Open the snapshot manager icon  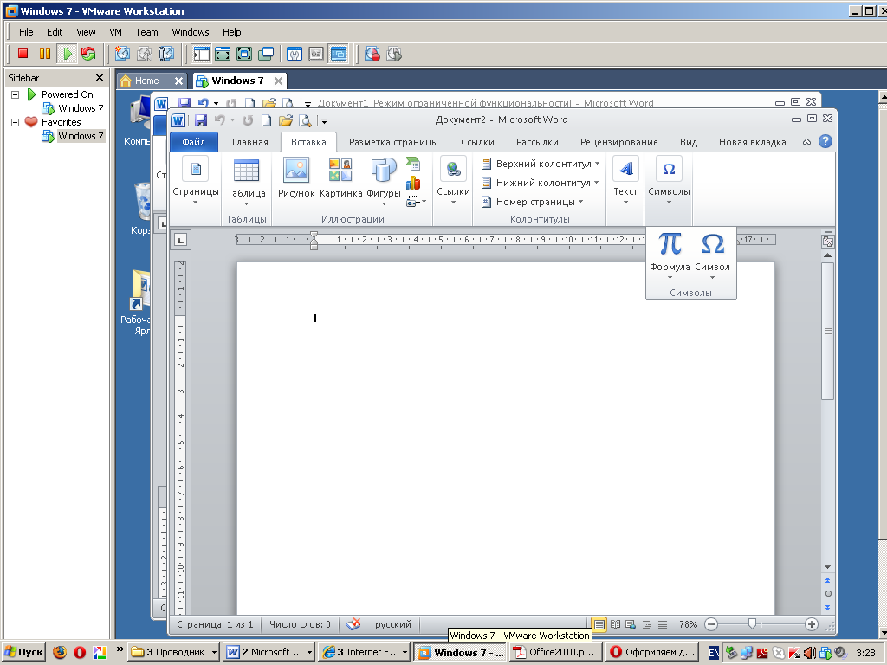(x=165, y=54)
